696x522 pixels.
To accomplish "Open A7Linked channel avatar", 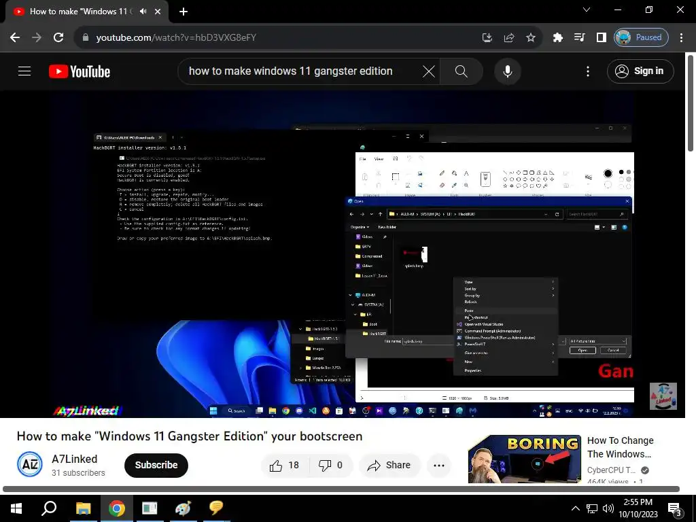I will tap(30, 464).
